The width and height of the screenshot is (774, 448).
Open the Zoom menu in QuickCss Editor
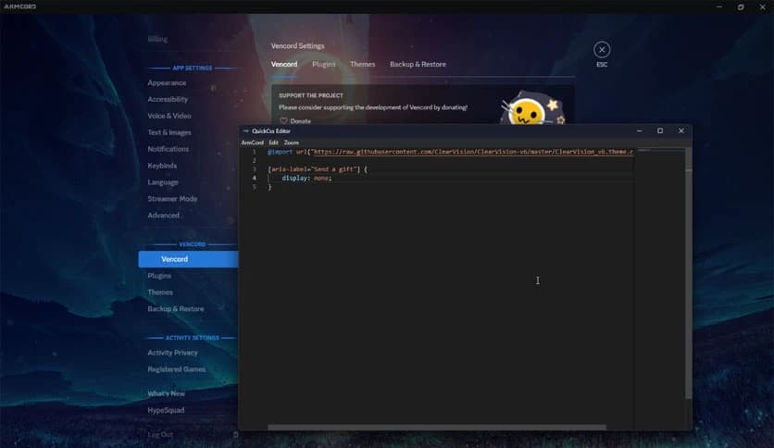click(292, 143)
